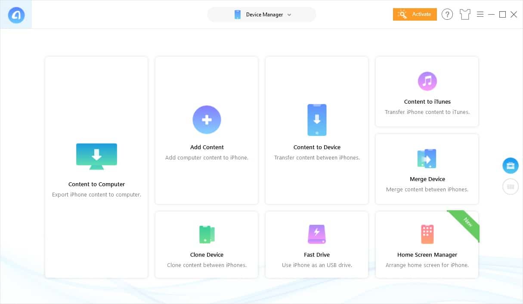Select the Content to Device label
523x304 pixels.
[317, 147]
